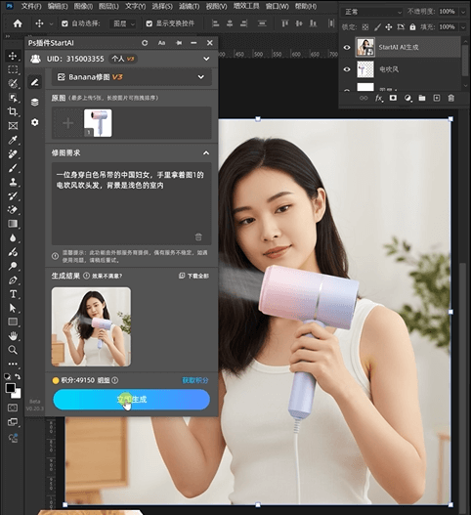
Task: Select the Spot Healing Brush tool
Action: click(13, 153)
